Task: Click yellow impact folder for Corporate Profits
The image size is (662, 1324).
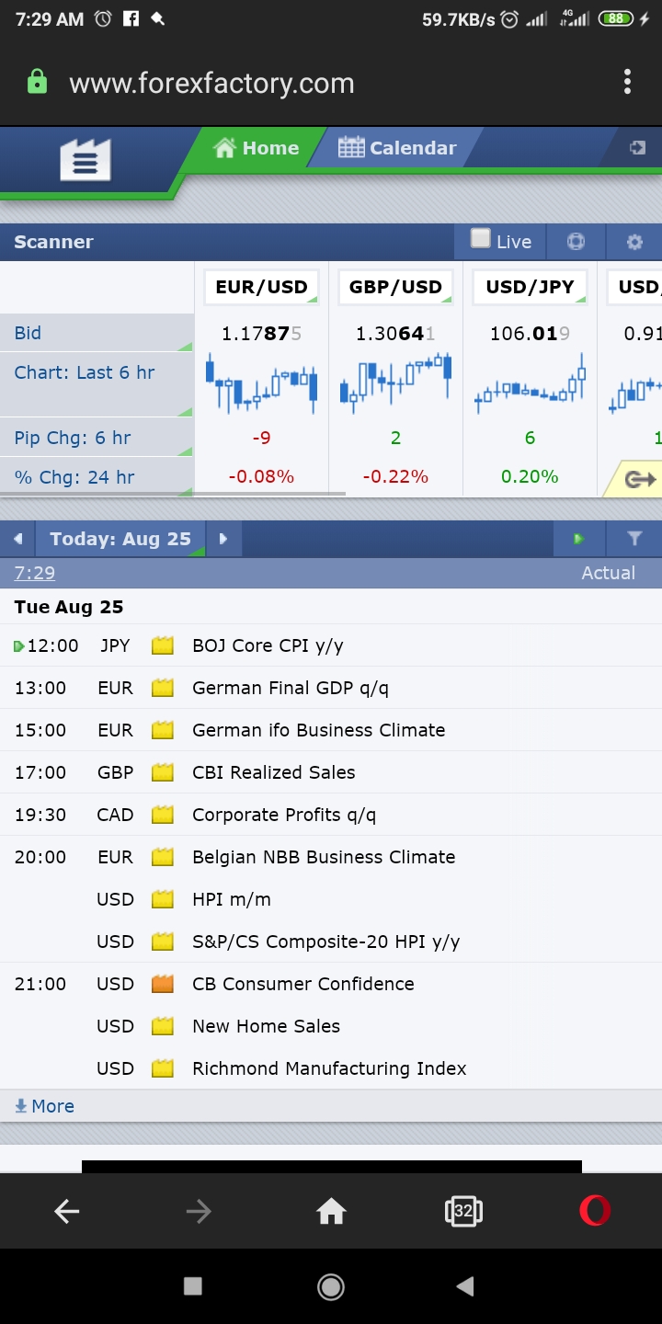Action: (x=163, y=815)
